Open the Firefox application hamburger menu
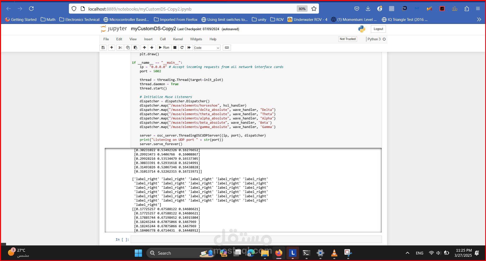 (x=478, y=9)
